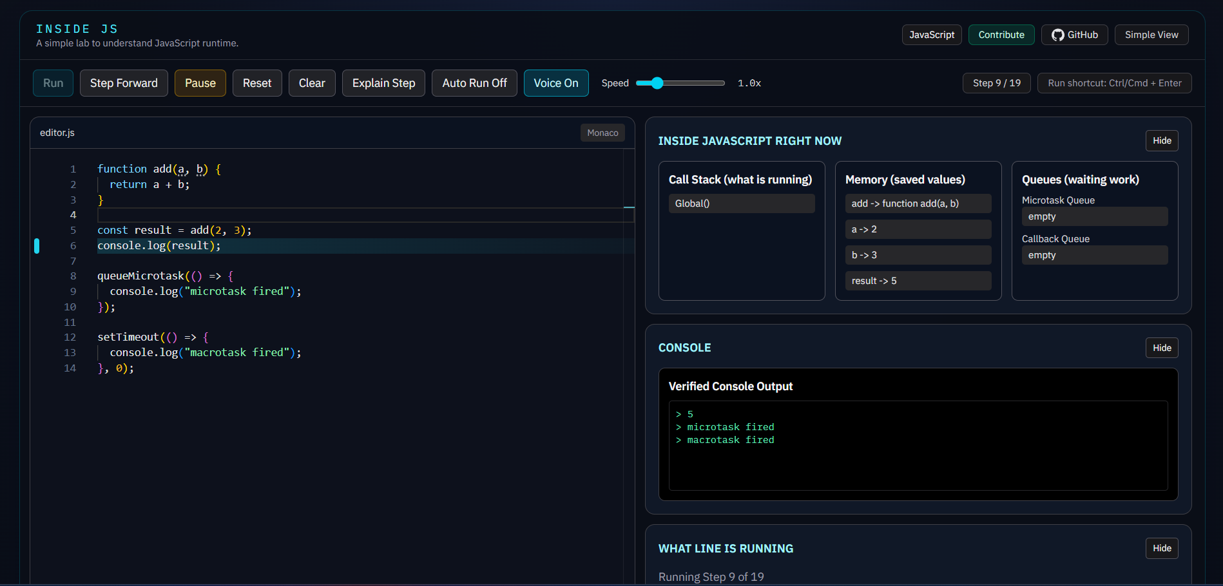Switch to Simple View mode
This screenshot has width=1223, height=586.
tap(1151, 35)
